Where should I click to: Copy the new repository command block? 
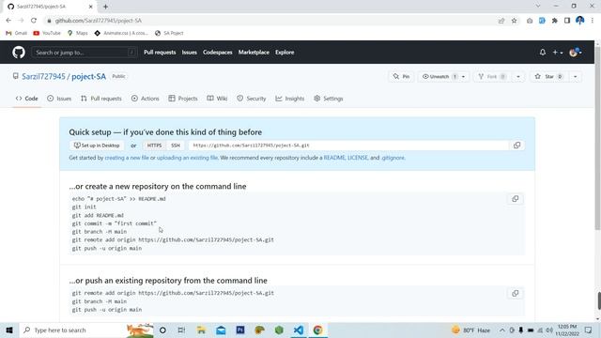(516, 199)
